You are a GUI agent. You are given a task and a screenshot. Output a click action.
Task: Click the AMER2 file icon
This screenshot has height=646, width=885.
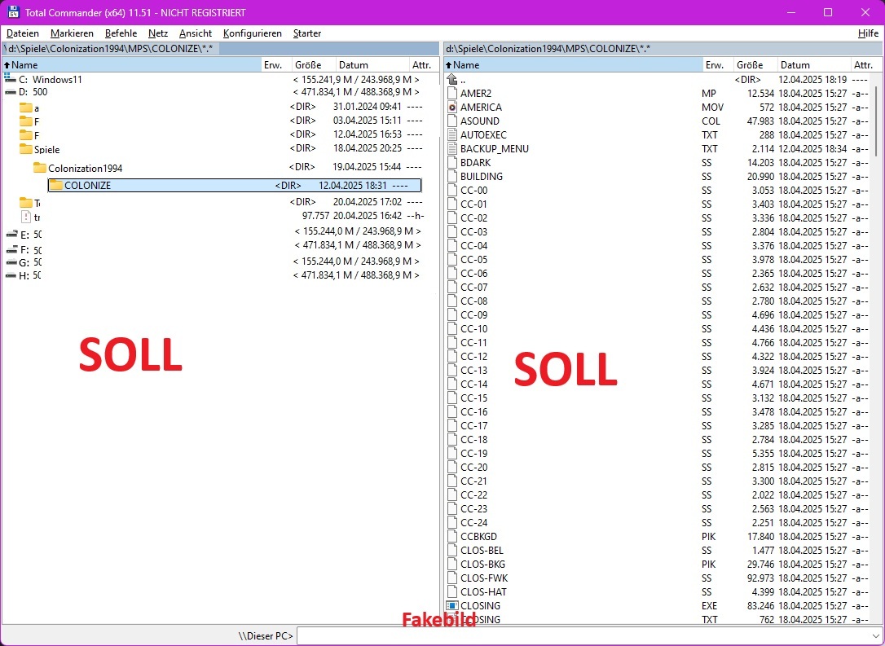pyautogui.click(x=452, y=93)
